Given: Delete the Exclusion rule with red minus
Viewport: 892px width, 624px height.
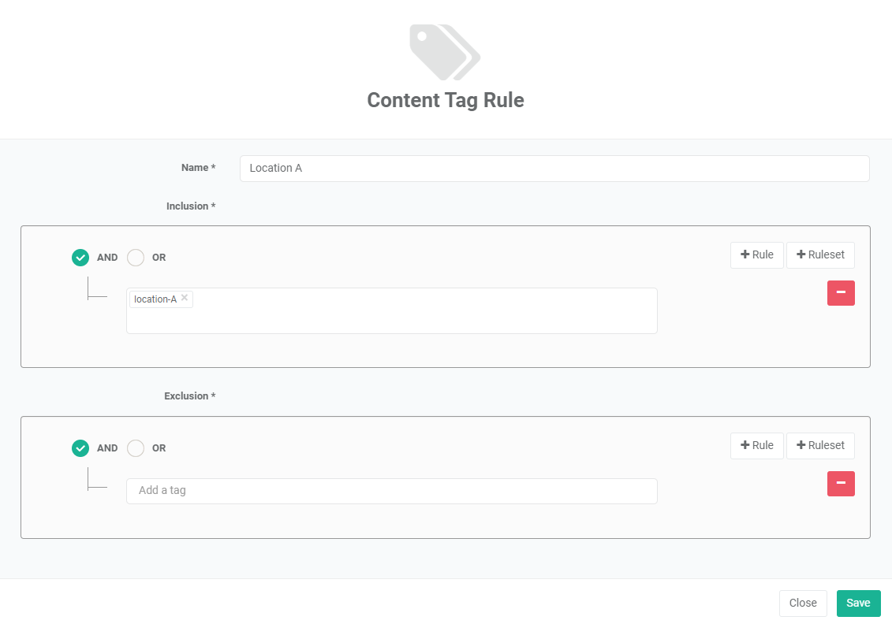Looking at the screenshot, I should coord(841,484).
